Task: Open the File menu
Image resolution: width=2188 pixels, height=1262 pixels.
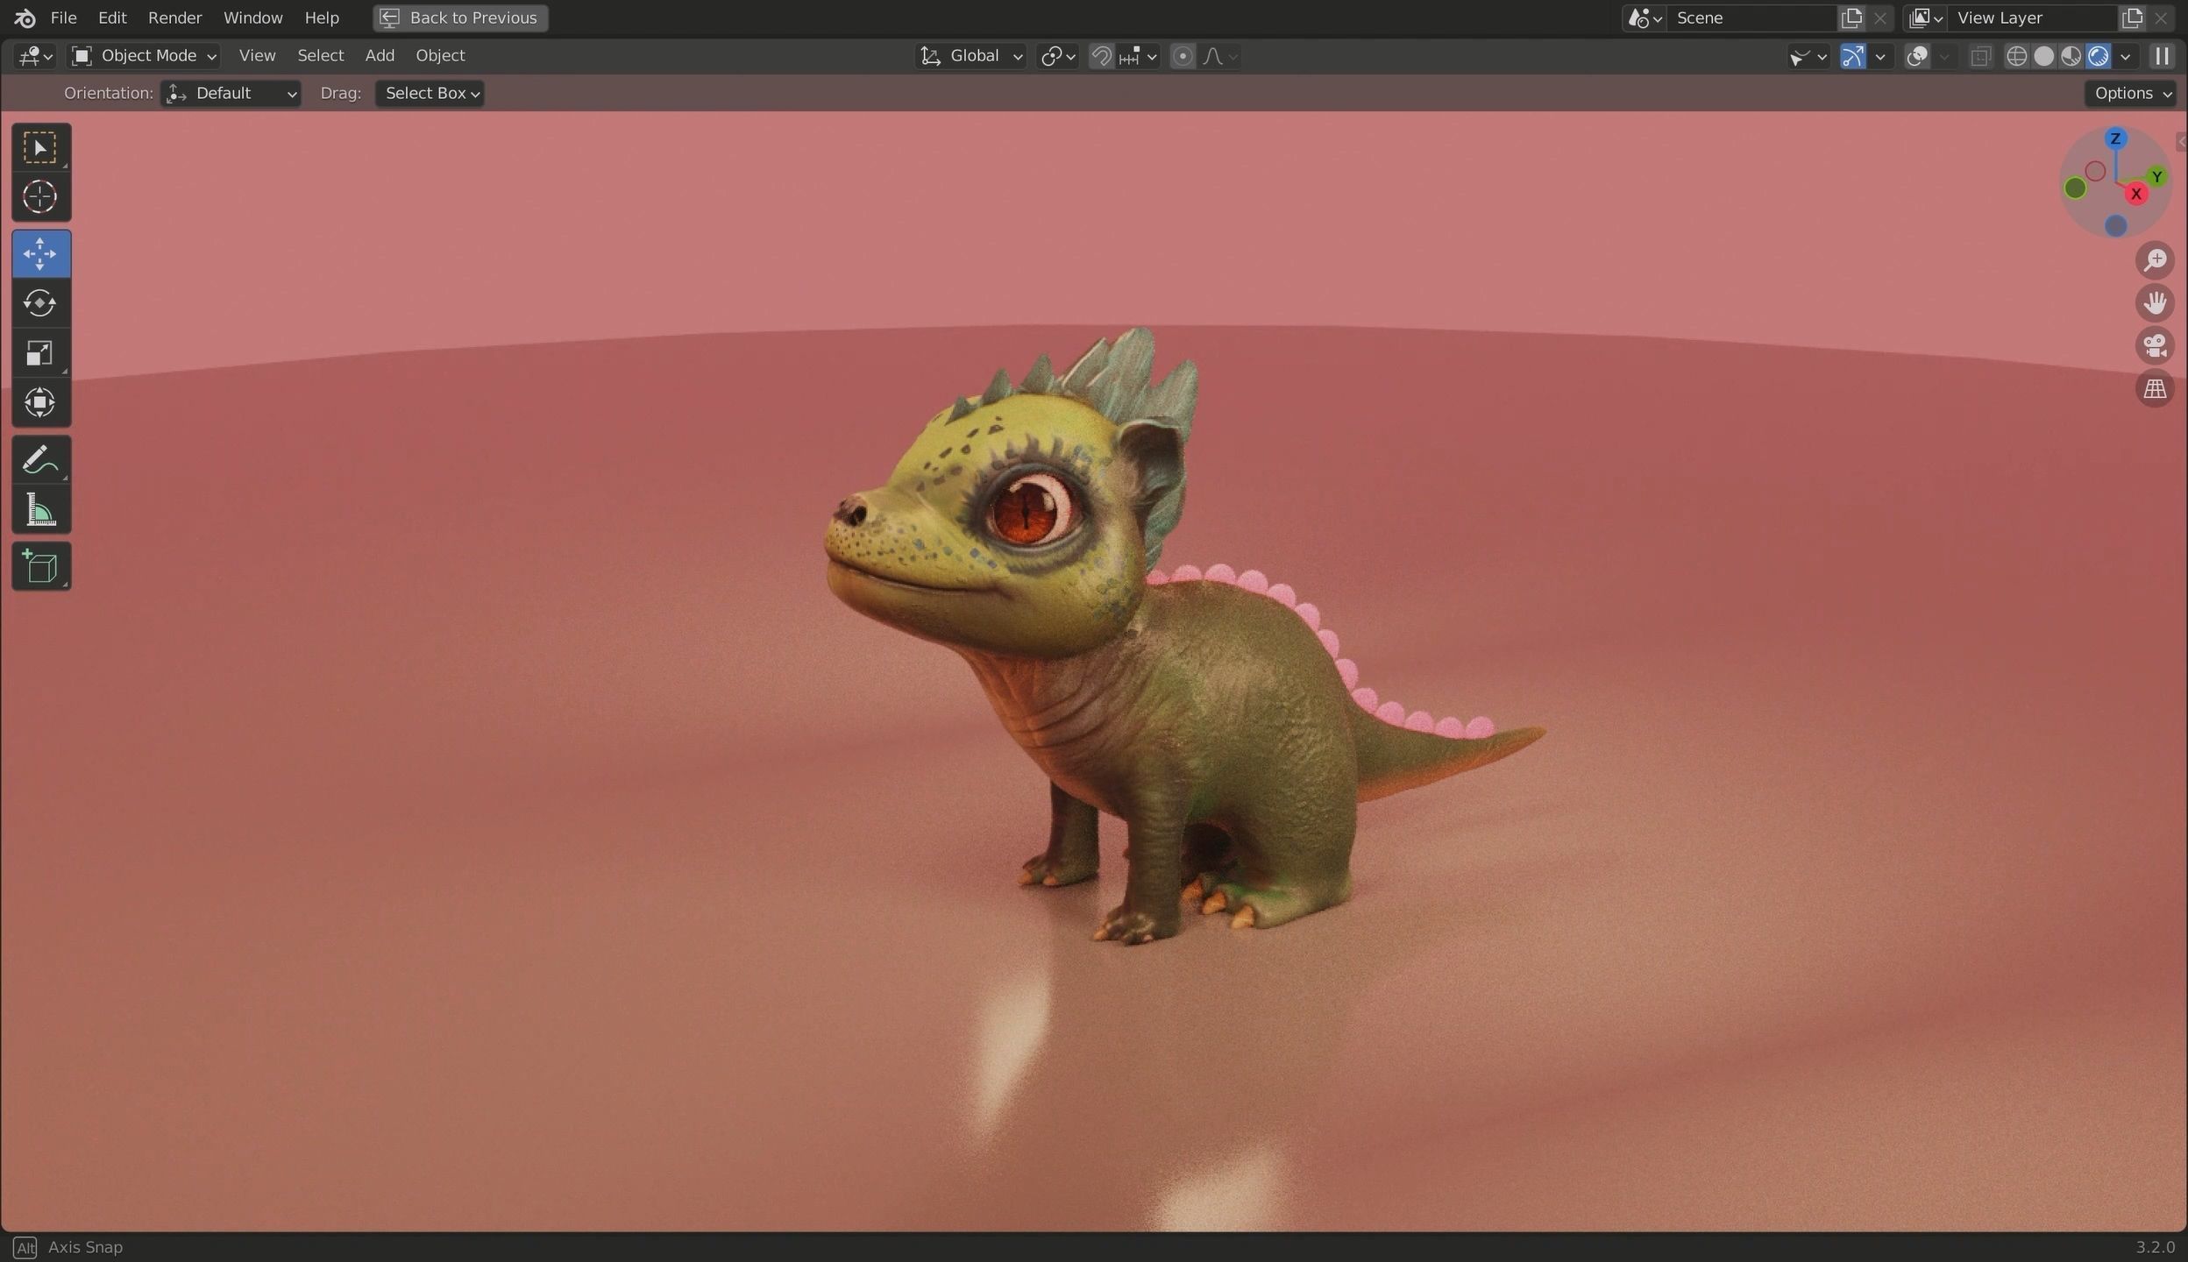Action: [x=63, y=18]
